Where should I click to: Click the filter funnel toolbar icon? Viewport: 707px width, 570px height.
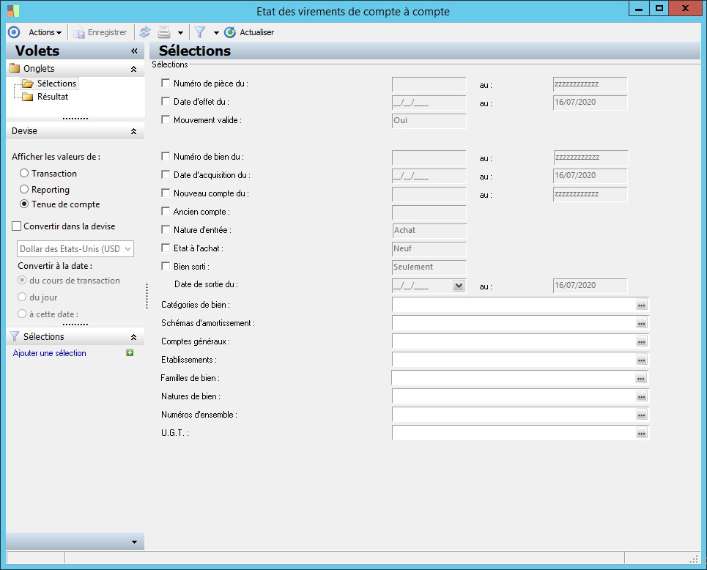coord(200,32)
